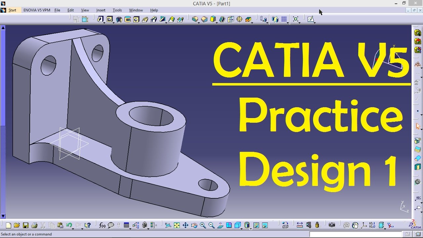Select the Remove Face tool icon
Viewport: 423px width, 238px height.
[248, 19]
